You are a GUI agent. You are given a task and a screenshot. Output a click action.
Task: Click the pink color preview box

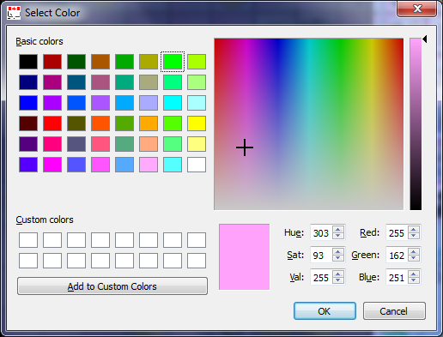click(x=245, y=257)
